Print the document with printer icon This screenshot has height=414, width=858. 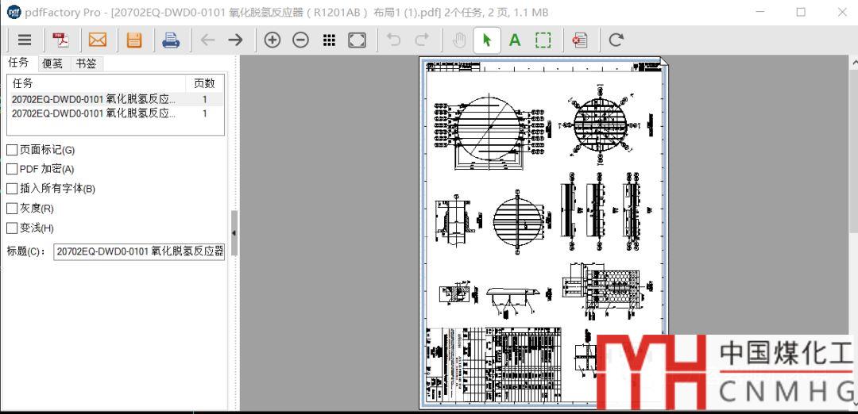coord(171,40)
